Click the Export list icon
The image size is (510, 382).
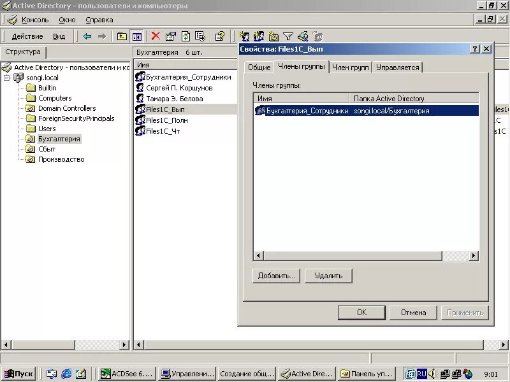tap(200, 36)
